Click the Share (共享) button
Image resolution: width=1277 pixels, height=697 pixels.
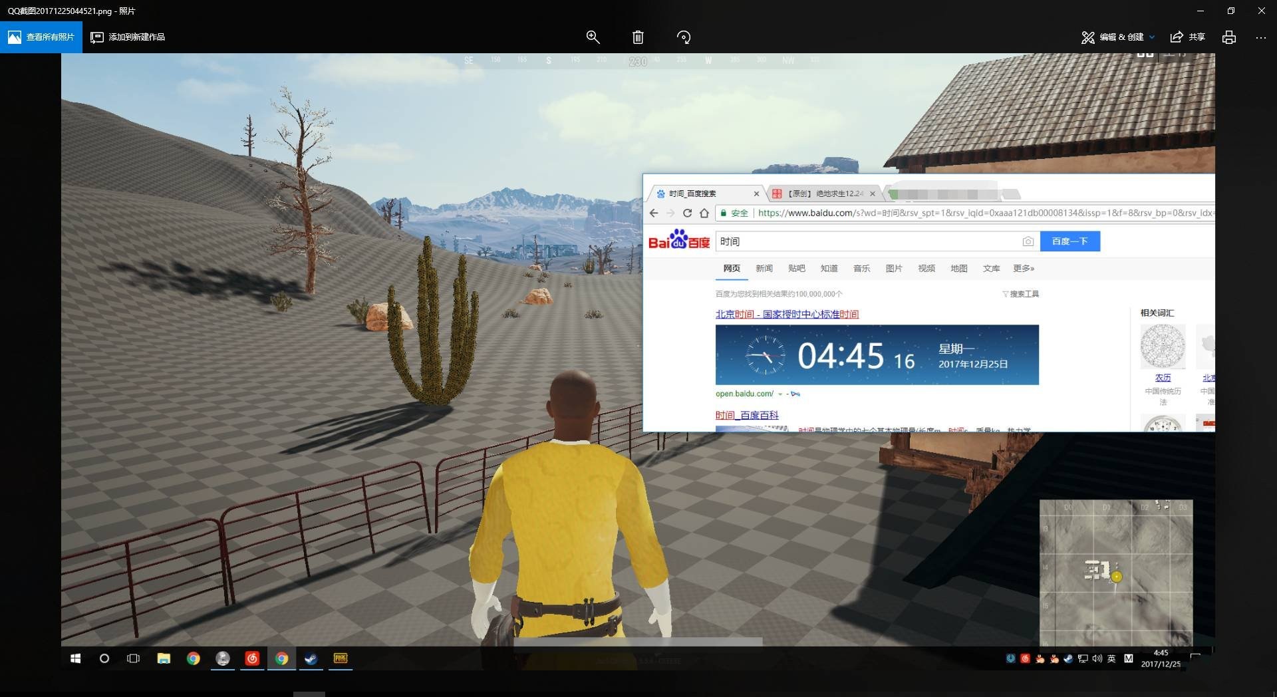pos(1188,37)
